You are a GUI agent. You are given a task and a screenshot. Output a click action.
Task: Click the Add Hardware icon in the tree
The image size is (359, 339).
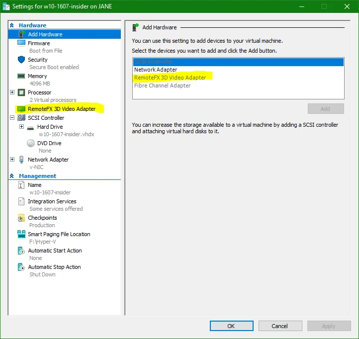pos(21,34)
